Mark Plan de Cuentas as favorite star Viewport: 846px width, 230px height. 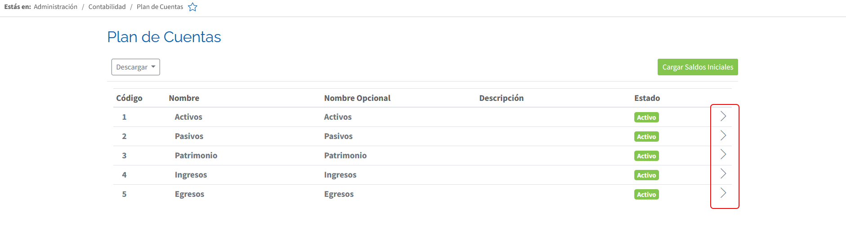[x=193, y=7]
